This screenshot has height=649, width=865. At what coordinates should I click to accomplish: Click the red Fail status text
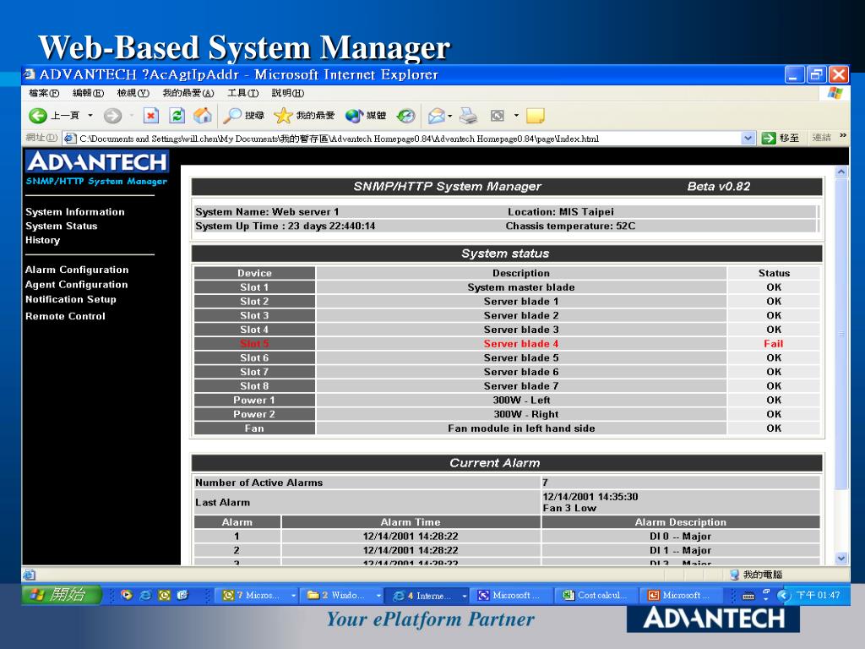(774, 343)
